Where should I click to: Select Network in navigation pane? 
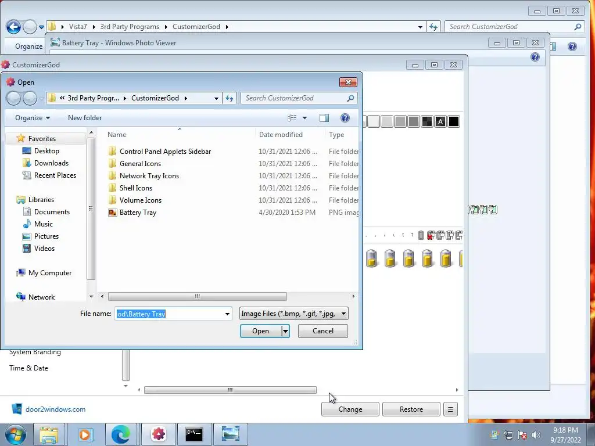41,297
